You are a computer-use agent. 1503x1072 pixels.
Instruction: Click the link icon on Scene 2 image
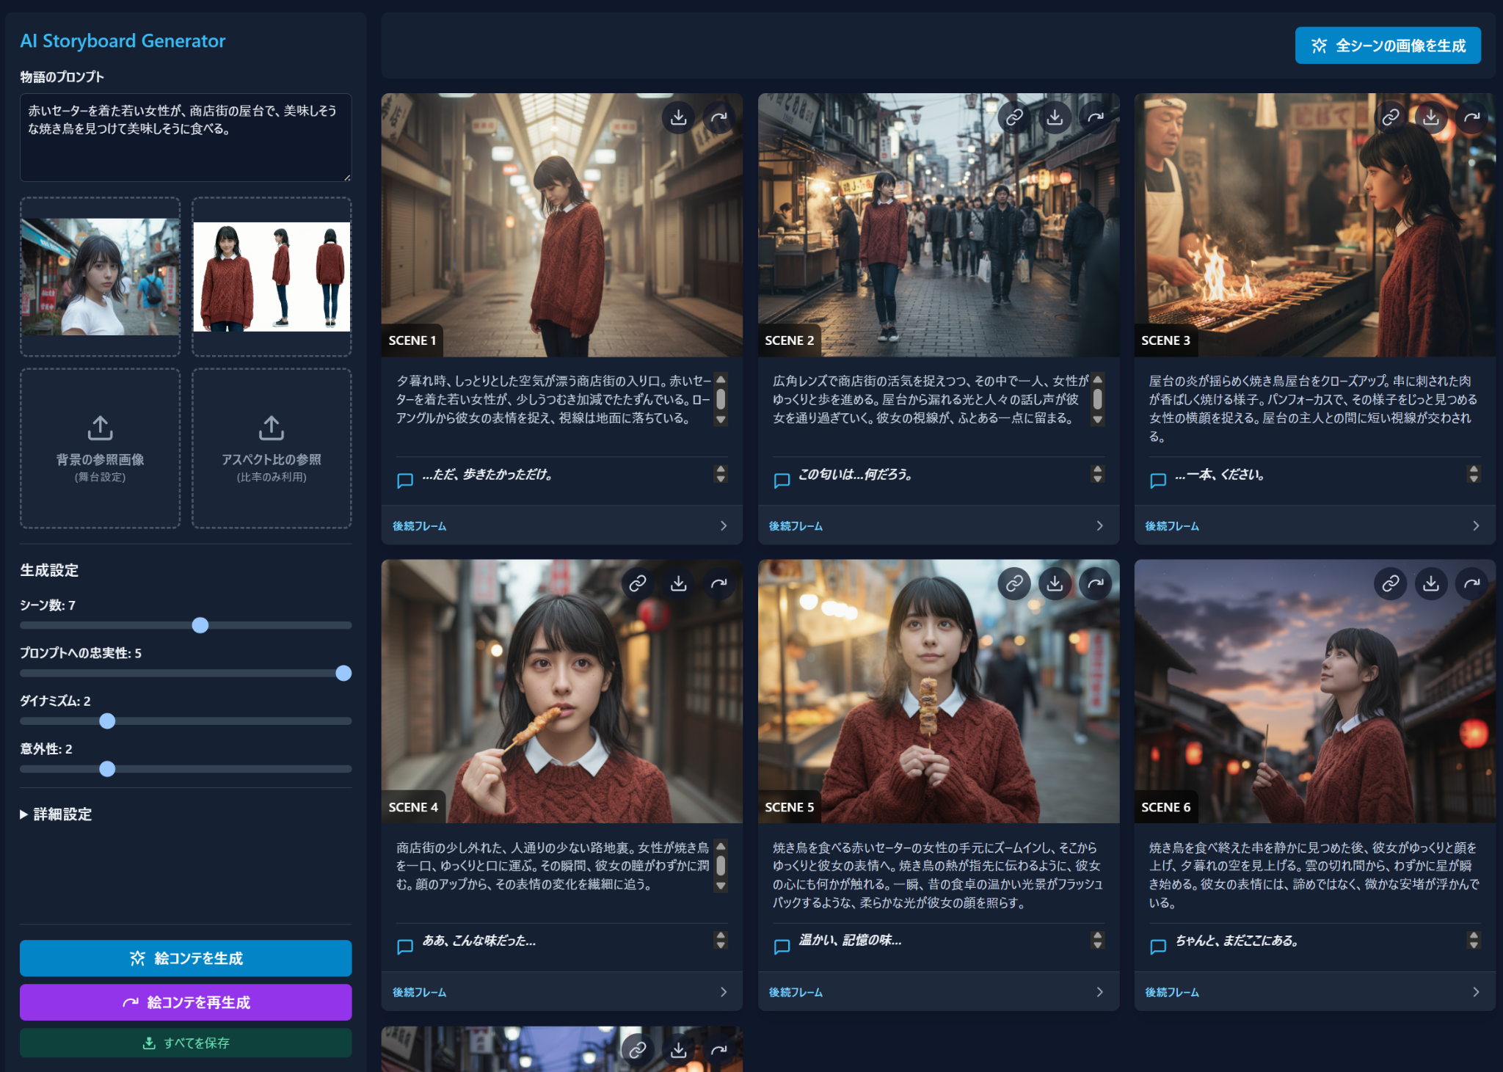(1014, 117)
